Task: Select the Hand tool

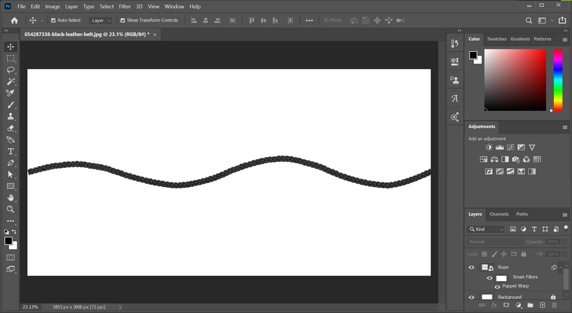Action: pyautogui.click(x=11, y=197)
